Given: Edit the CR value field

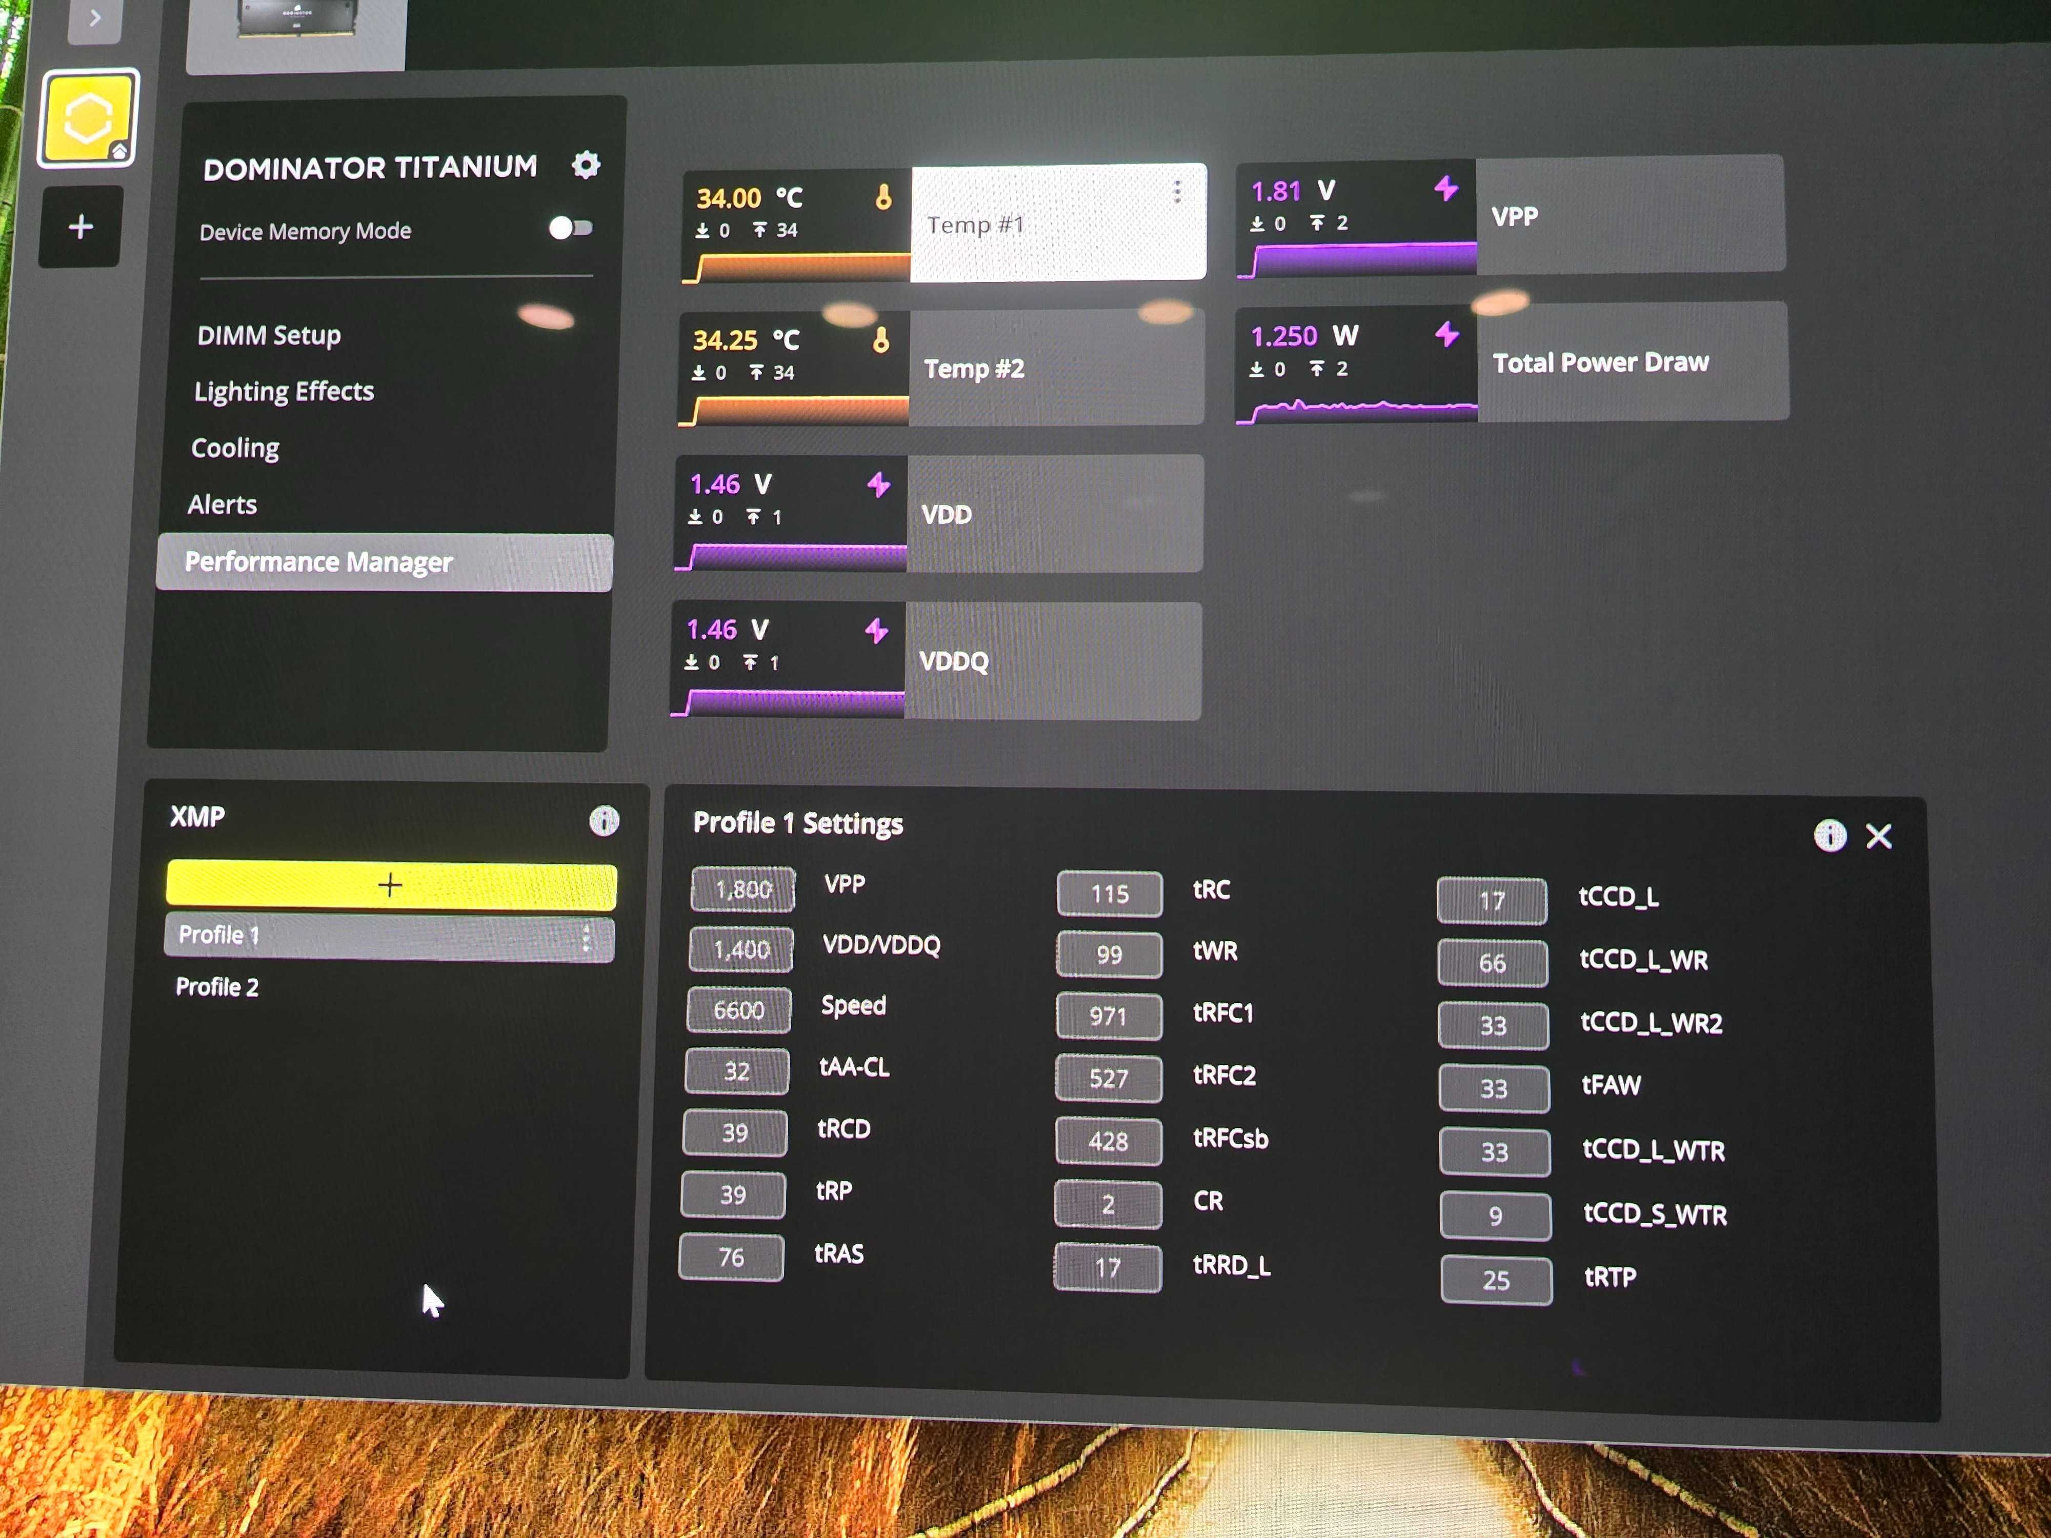Looking at the screenshot, I should click(x=1108, y=1204).
